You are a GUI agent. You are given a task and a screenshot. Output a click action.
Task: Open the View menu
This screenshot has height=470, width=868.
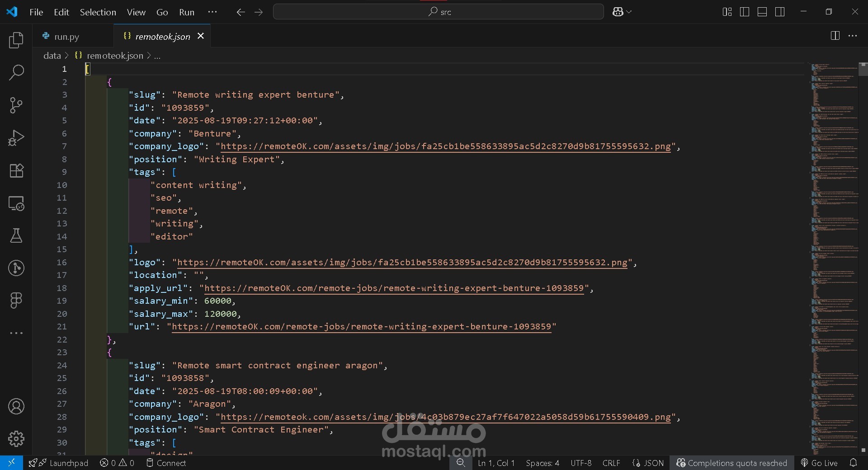(x=136, y=12)
